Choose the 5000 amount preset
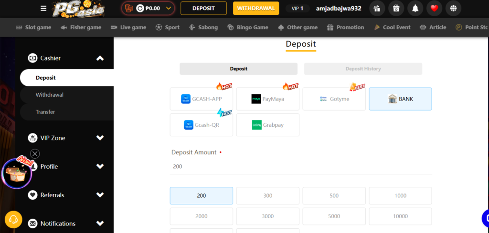 [x=334, y=216]
